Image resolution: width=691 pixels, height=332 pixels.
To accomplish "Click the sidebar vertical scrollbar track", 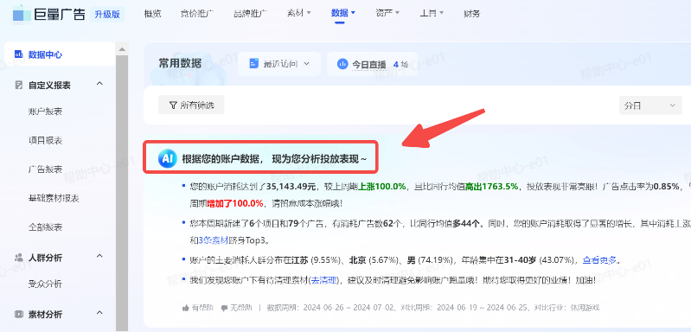I will (x=122, y=193).
